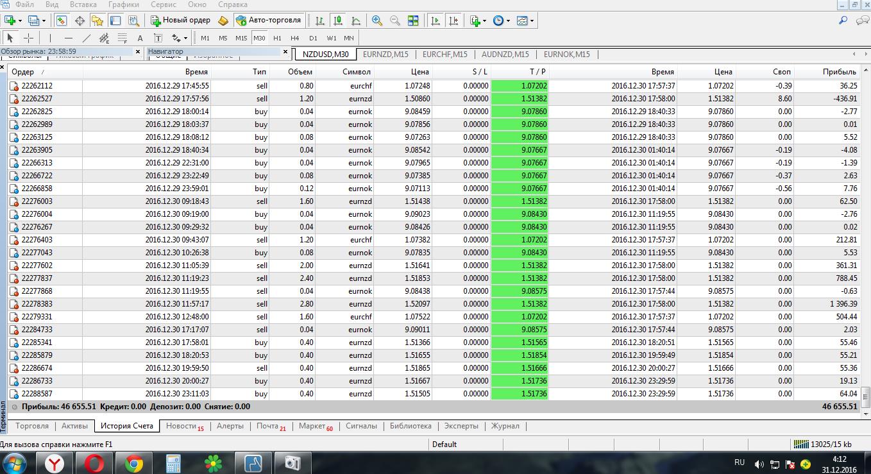The image size is (871, 474).
Task: Open the Strategy Tester icon
Action: pos(133,21)
